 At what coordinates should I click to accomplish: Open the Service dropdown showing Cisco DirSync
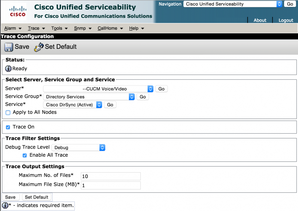(x=72, y=105)
